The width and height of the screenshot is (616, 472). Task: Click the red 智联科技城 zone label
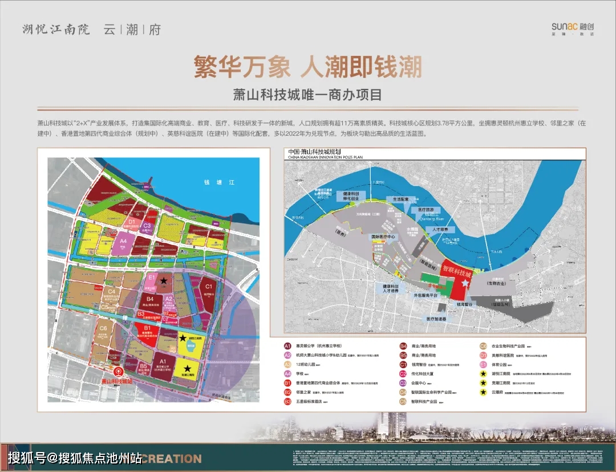(456, 271)
